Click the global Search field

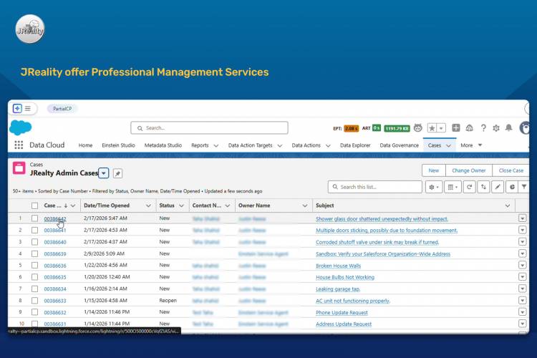click(x=209, y=127)
